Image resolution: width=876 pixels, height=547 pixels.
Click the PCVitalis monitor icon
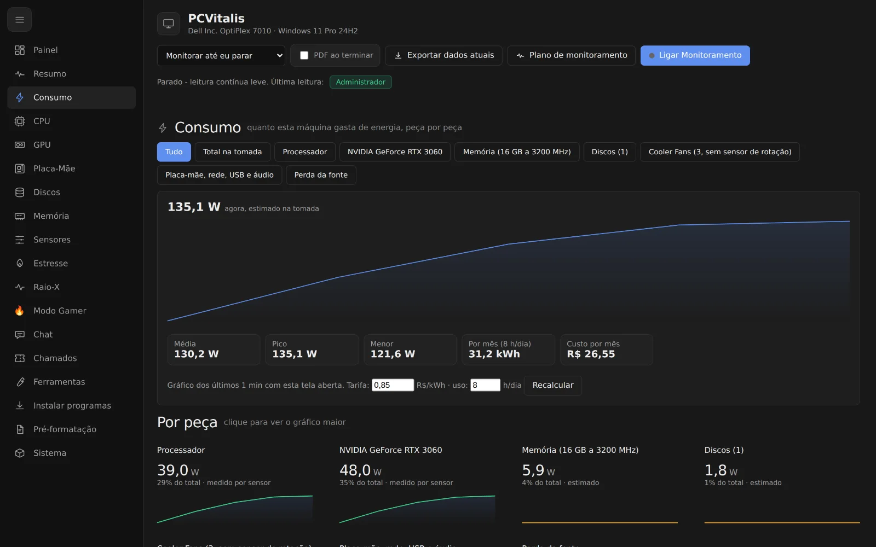click(169, 24)
